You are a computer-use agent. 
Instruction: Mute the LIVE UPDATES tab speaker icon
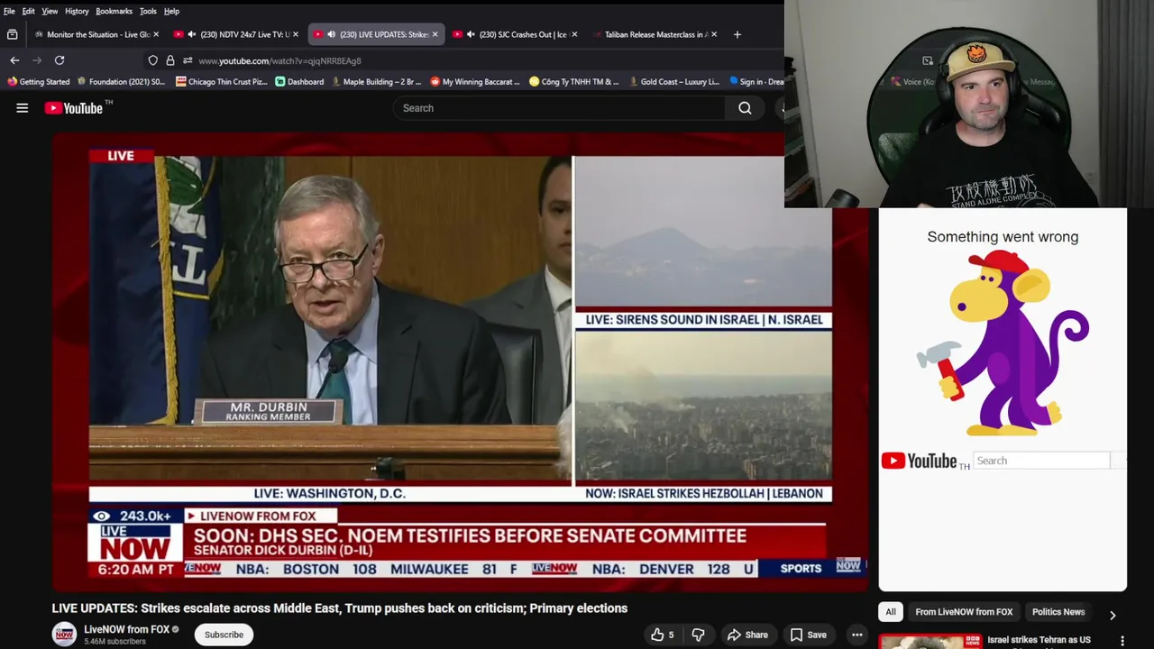[332, 34]
